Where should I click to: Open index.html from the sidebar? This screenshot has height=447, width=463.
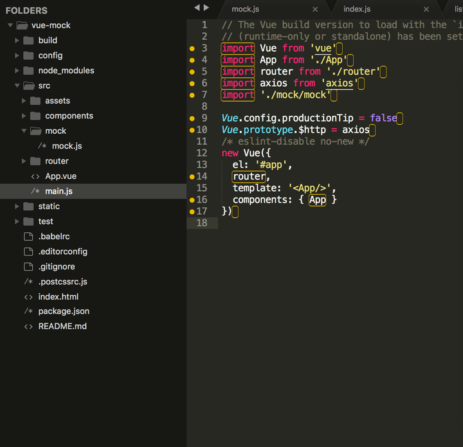[x=59, y=296]
